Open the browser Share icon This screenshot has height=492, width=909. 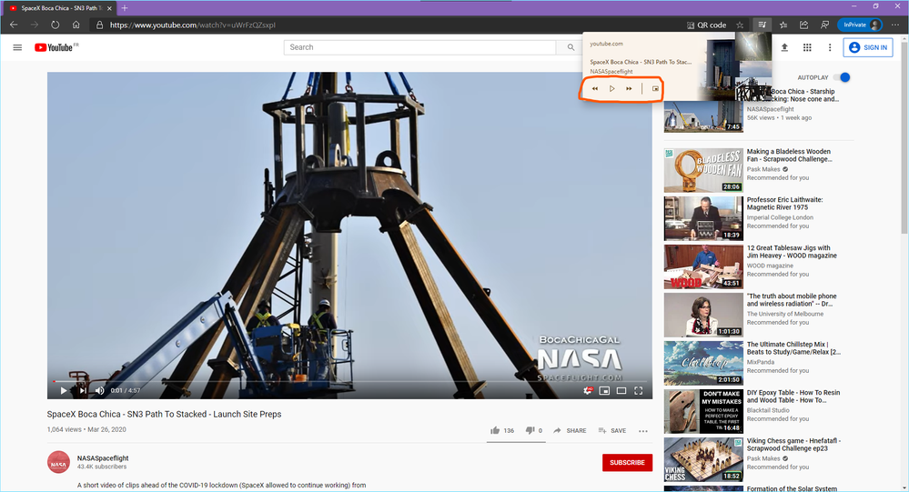coord(804,25)
